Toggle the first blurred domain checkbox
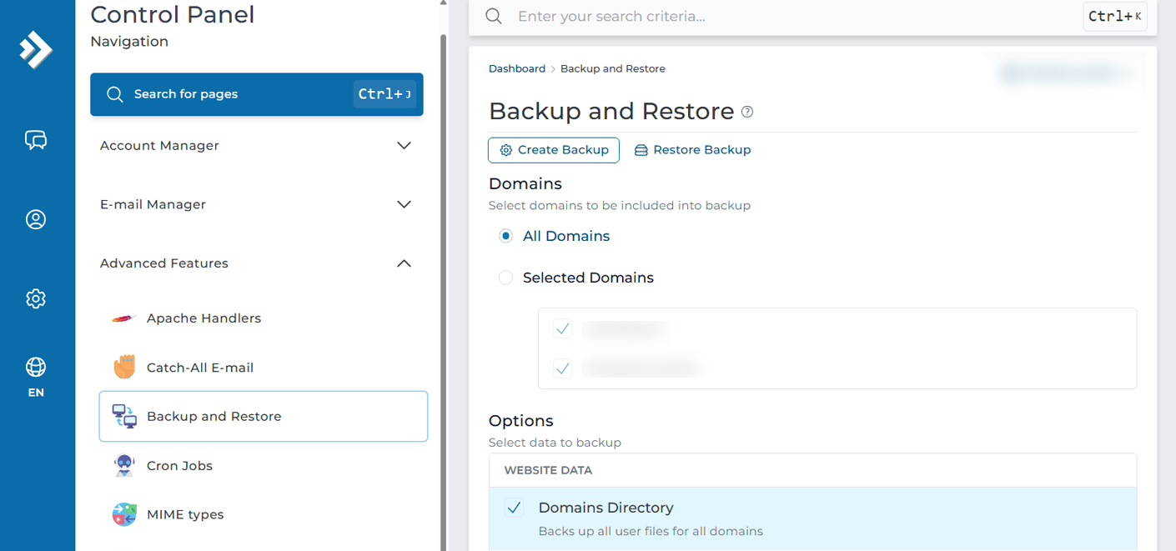Image resolution: width=1176 pixels, height=551 pixels. [563, 328]
